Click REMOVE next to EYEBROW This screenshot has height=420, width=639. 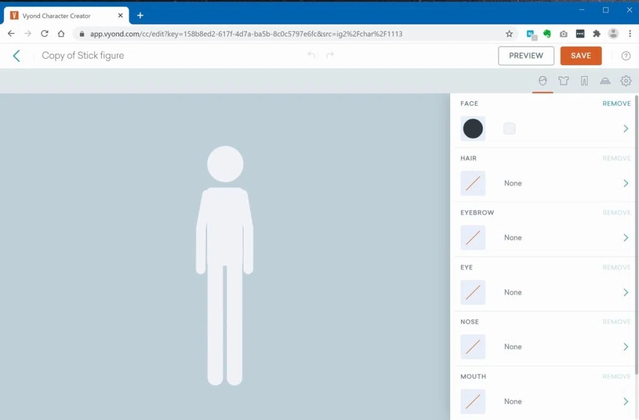pyautogui.click(x=617, y=212)
